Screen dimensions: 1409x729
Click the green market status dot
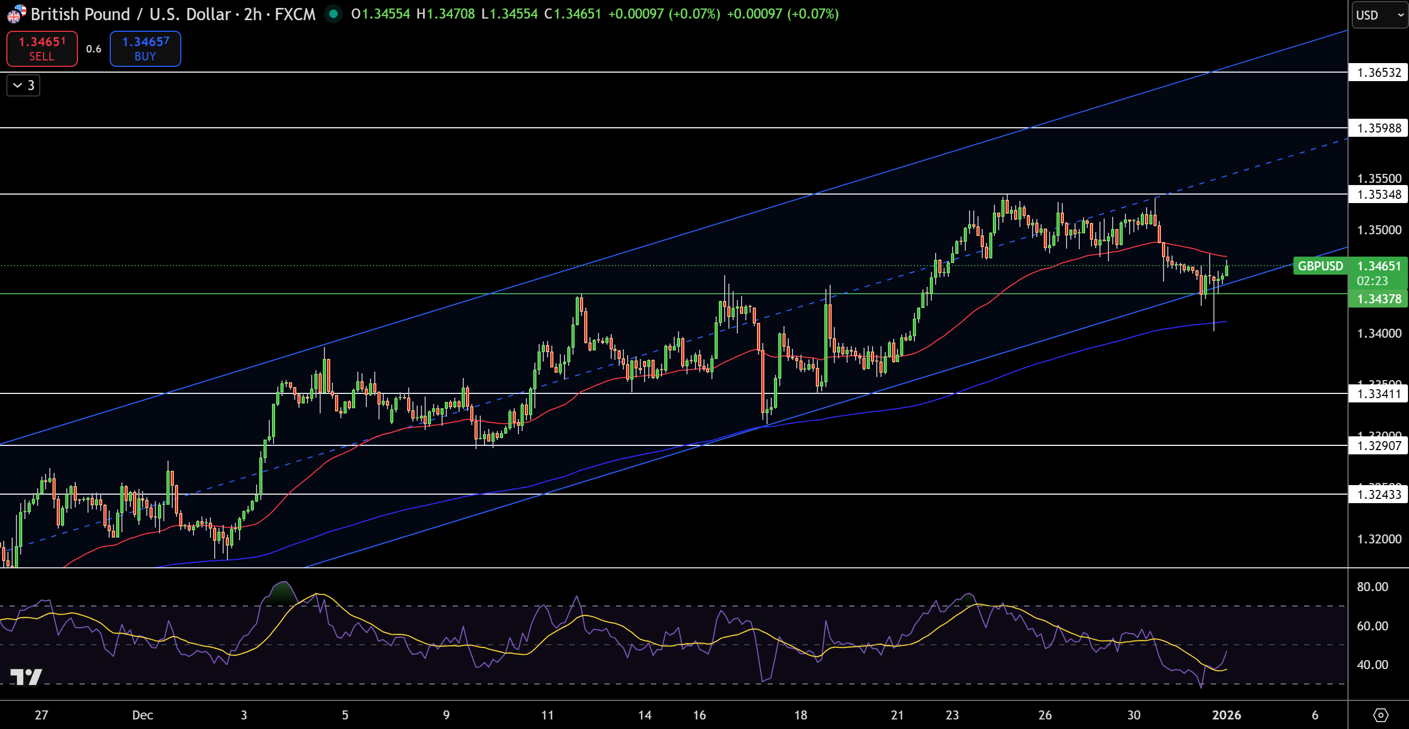[x=333, y=14]
